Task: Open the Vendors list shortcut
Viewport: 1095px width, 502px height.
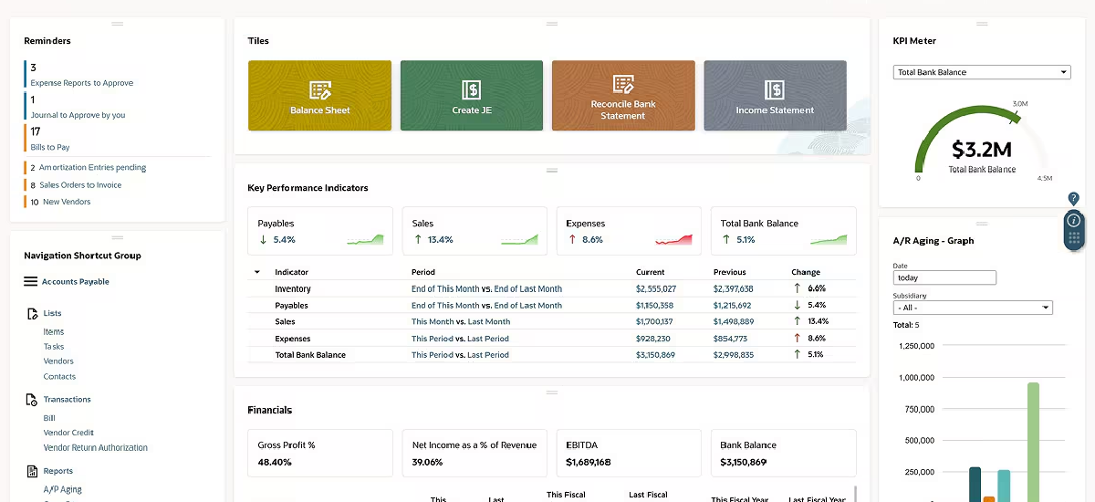Action: (58, 361)
